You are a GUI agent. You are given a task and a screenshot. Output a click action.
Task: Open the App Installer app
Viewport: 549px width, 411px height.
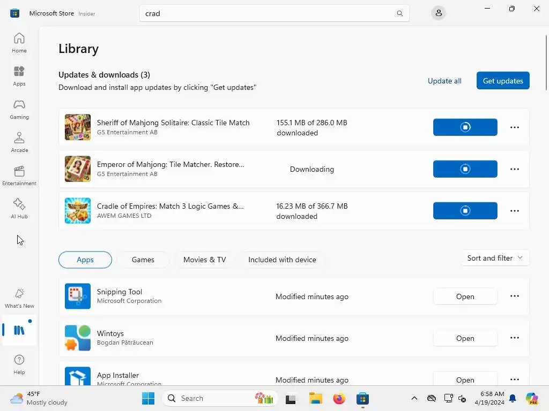click(465, 379)
